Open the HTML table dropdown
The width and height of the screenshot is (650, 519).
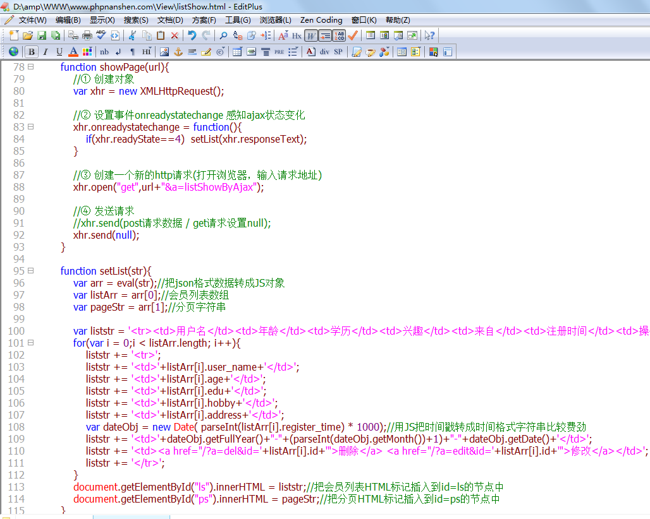(238, 52)
